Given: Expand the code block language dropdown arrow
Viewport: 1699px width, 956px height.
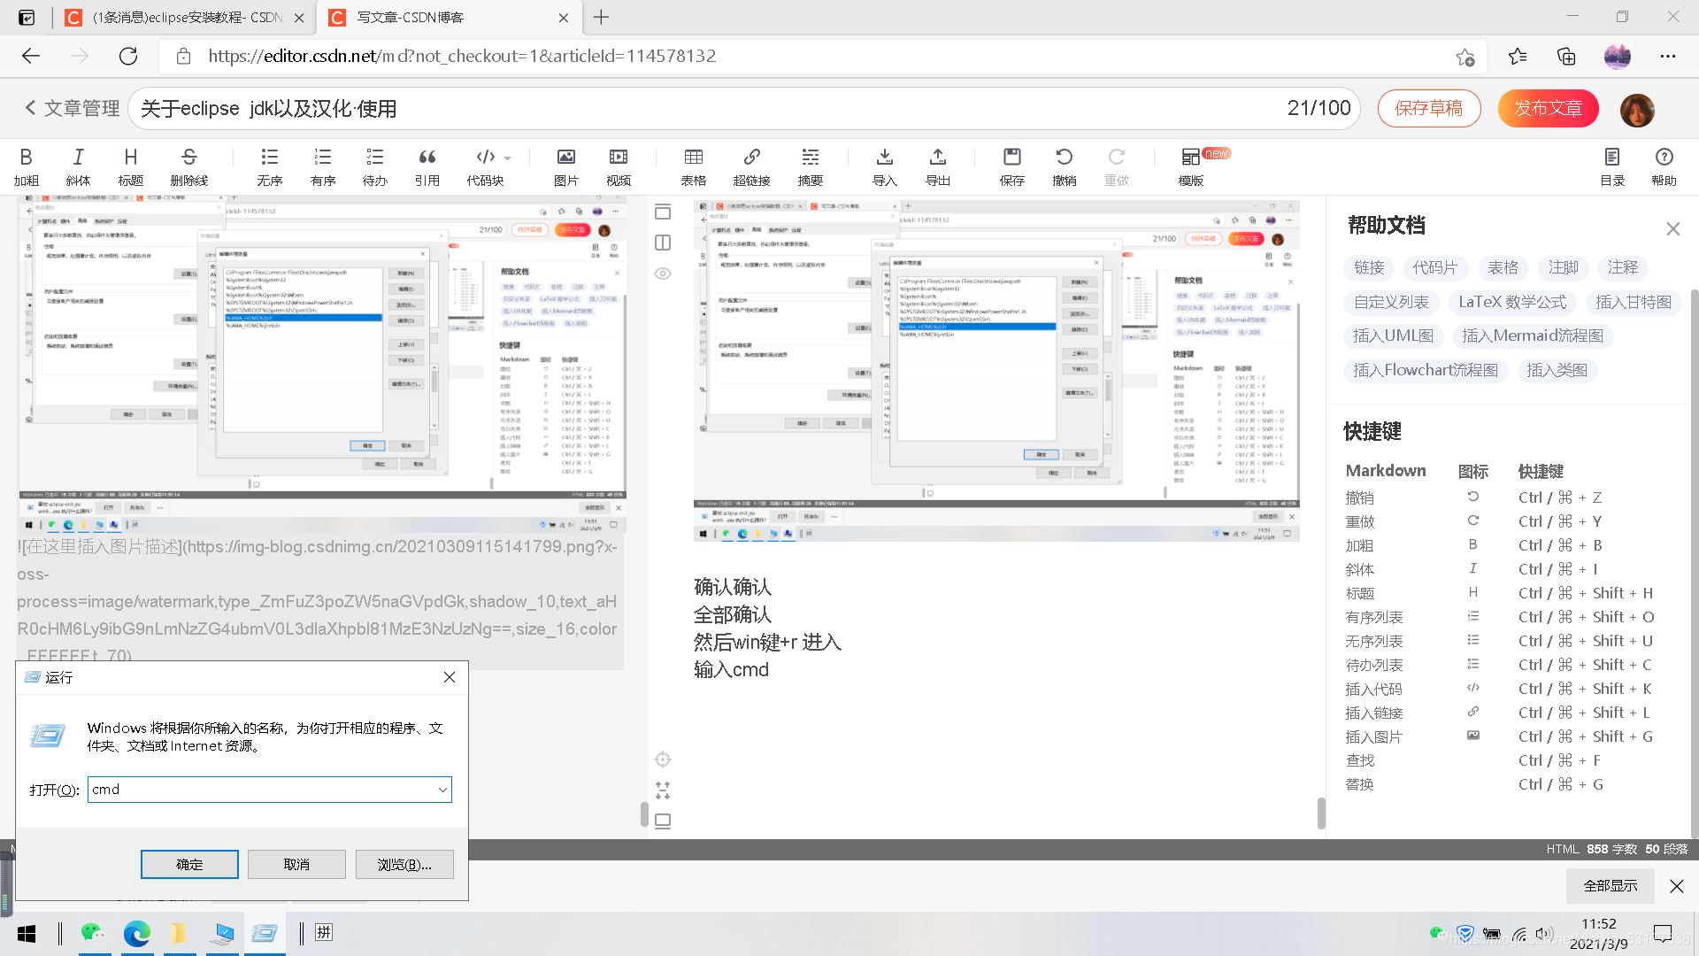Looking at the screenshot, I should [x=507, y=157].
